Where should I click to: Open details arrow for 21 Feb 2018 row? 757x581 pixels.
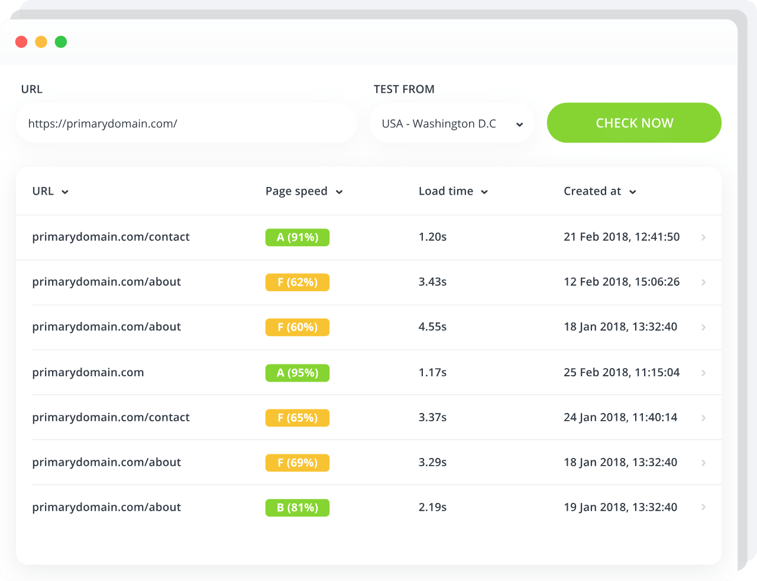703,237
